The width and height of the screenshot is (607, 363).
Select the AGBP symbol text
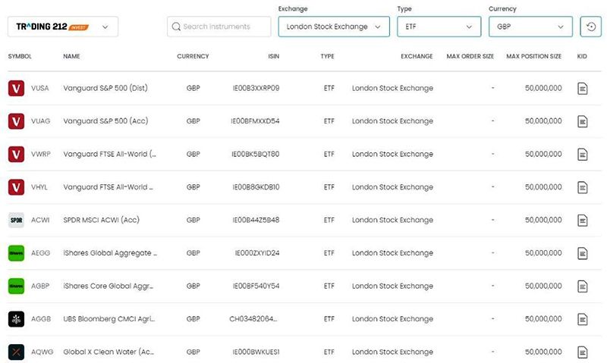pos(40,286)
